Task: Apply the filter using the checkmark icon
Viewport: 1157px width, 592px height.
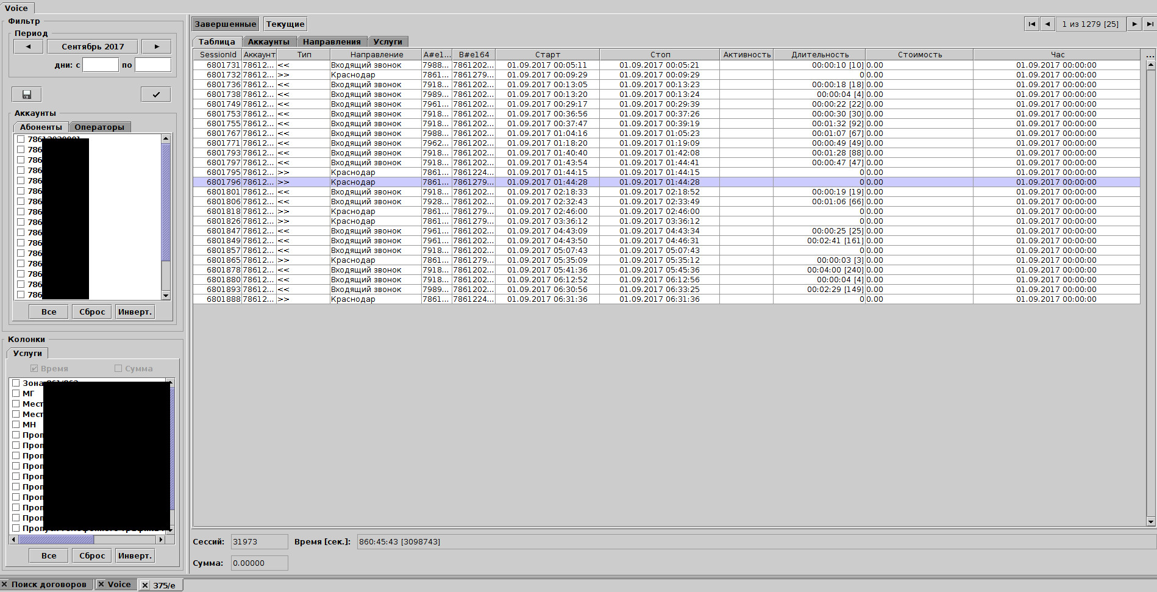Action: 155,94
